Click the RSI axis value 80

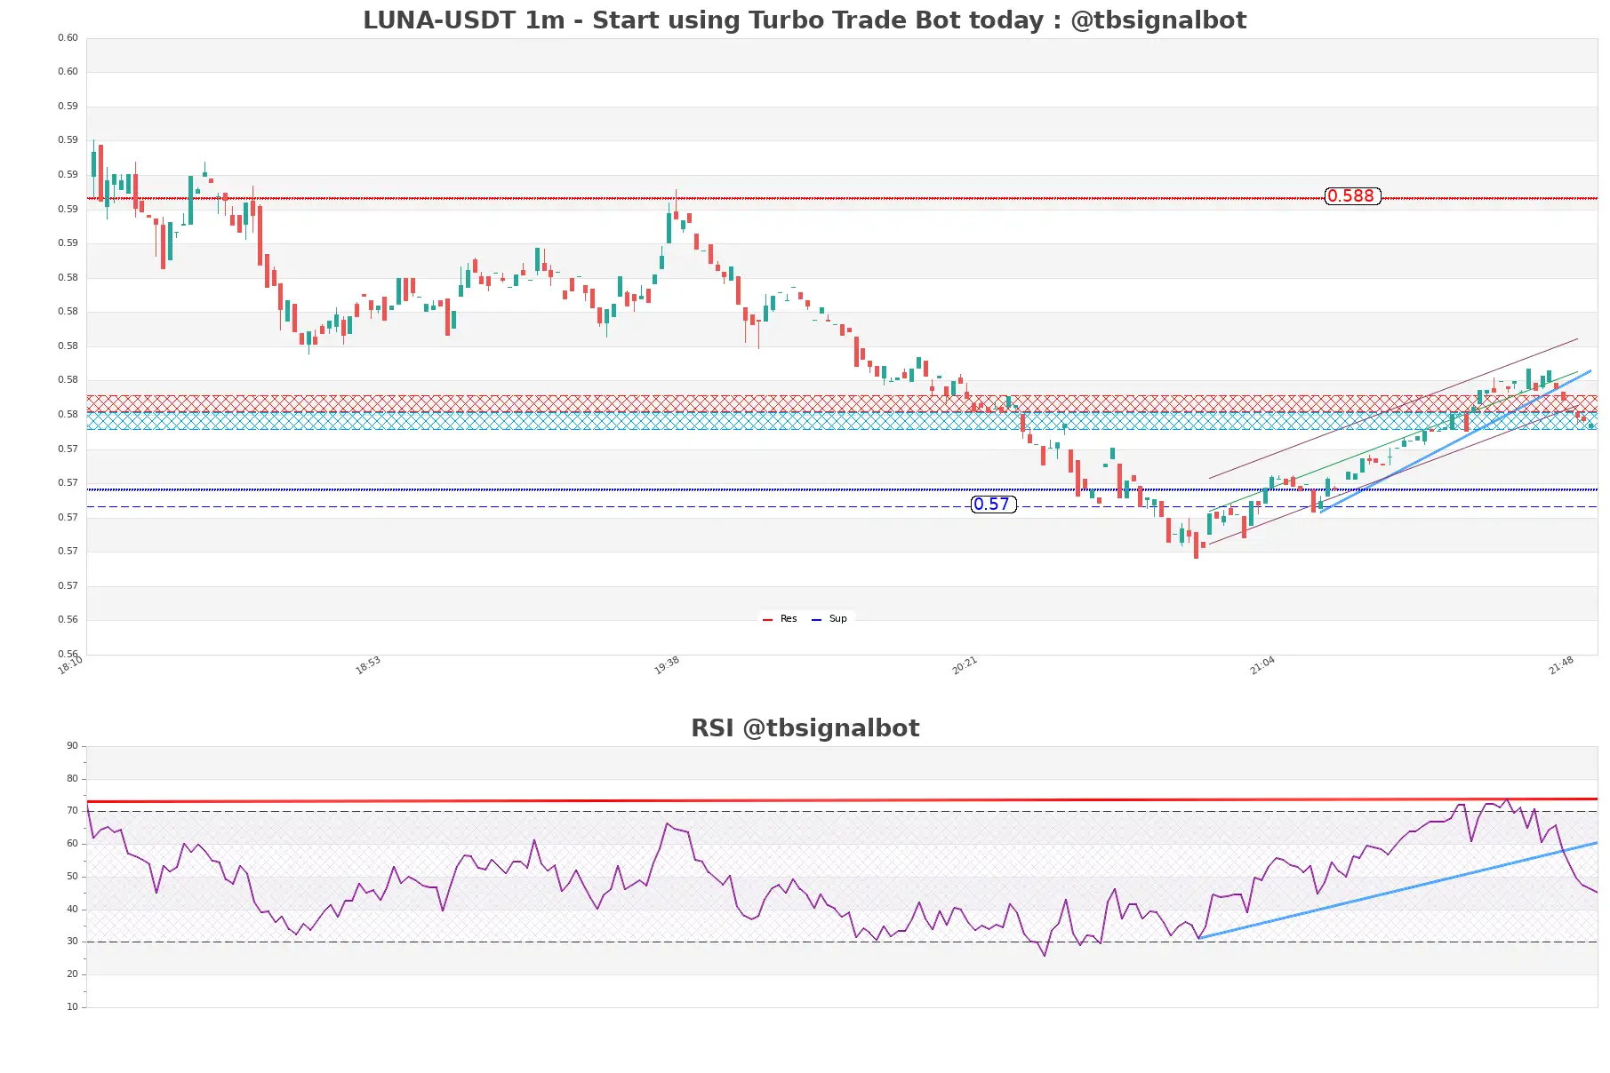click(72, 778)
